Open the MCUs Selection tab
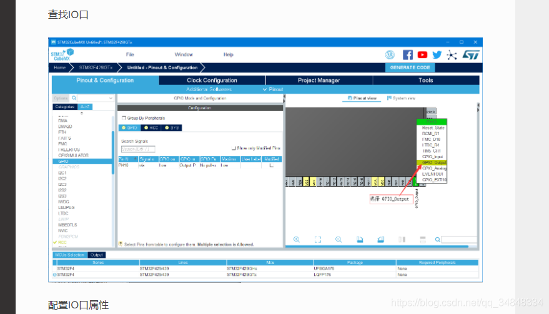The height and width of the screenshot is (314, 549). point(70,255)
